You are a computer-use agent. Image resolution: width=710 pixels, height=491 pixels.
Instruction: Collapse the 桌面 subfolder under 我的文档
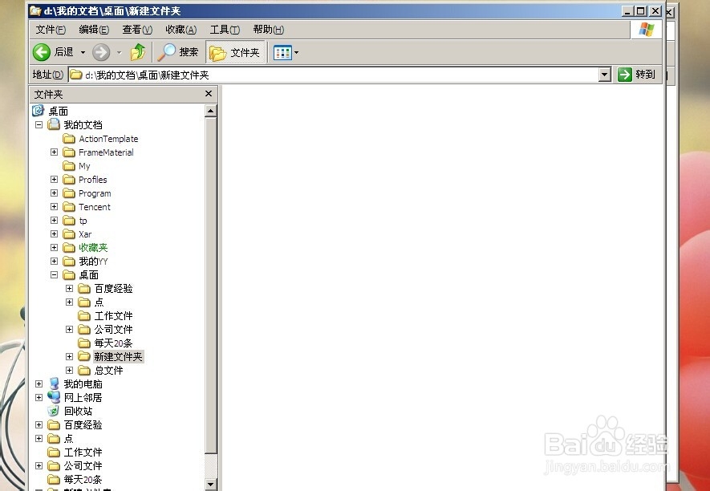pyautogui.click(x=54, y=274)
